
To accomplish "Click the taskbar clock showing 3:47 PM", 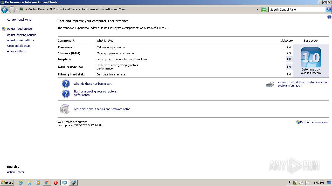I will [x=319, y=183].
